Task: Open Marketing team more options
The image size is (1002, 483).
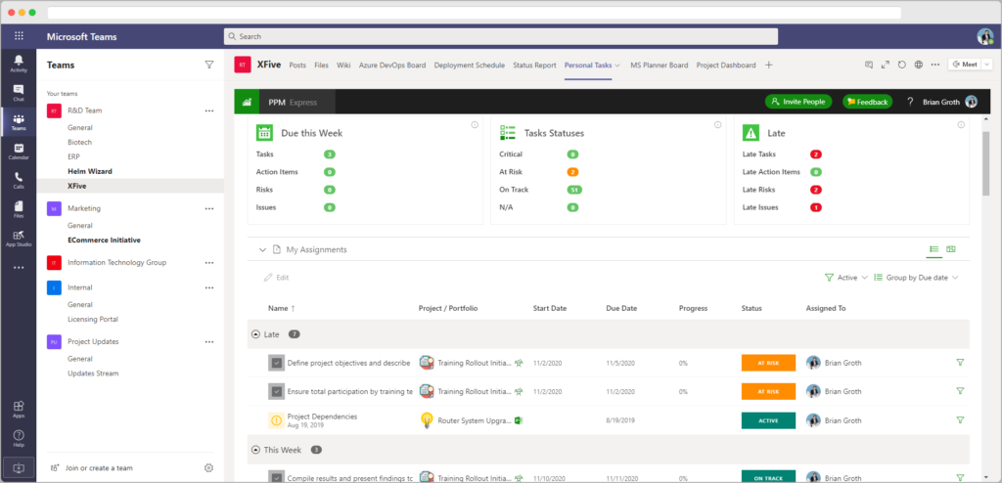Action: pyautogui.click(x=209, y=208)
